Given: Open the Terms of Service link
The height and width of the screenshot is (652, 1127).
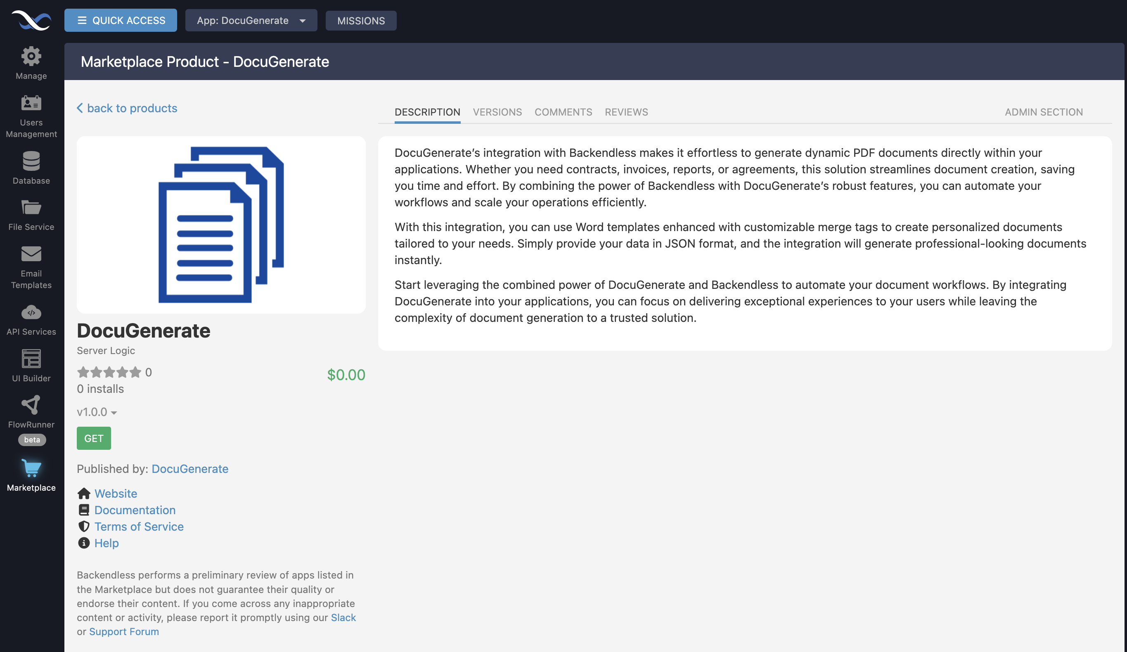Looking at the screenshot, I should tap(139, 526).
